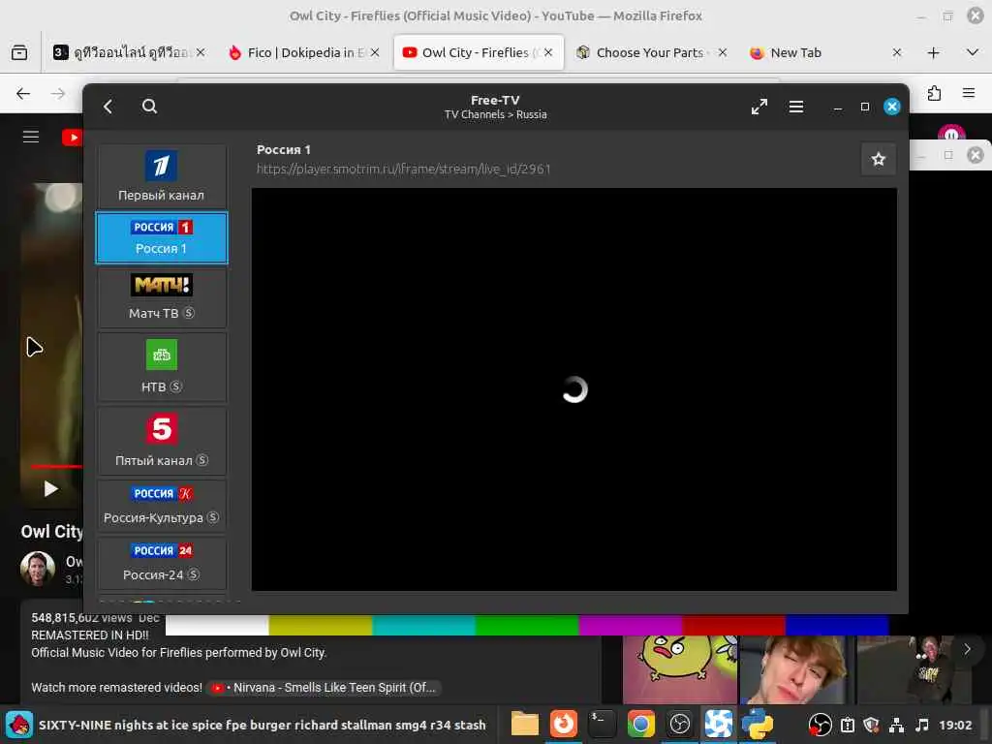Open OBS Studio from taskbar
Viewport: 992px width, 744px height.
(x=679, y=725)
